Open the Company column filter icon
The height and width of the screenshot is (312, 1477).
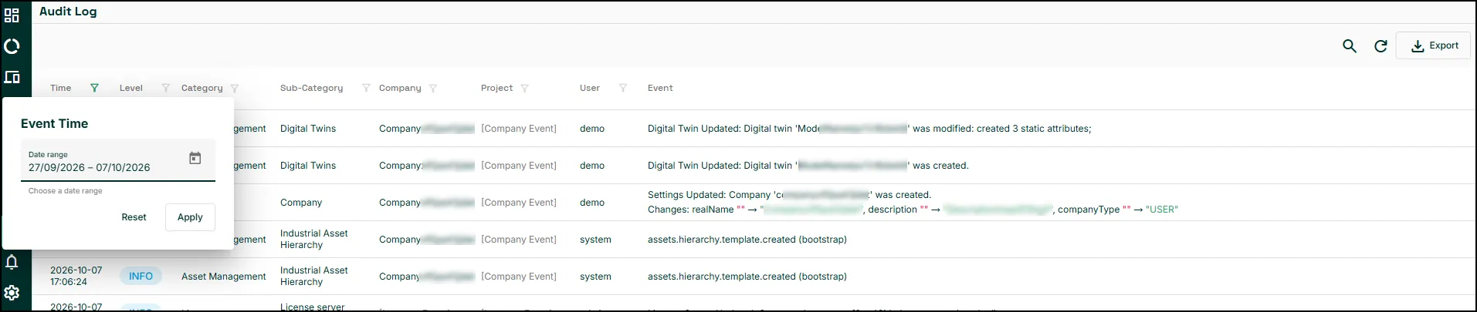(433, 88)
